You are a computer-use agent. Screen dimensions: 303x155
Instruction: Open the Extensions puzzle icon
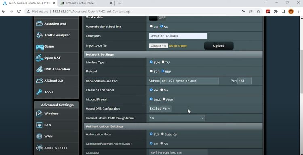click(x=276, y=12)
